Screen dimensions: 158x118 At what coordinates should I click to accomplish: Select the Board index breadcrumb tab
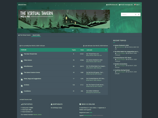click(36, 35)
